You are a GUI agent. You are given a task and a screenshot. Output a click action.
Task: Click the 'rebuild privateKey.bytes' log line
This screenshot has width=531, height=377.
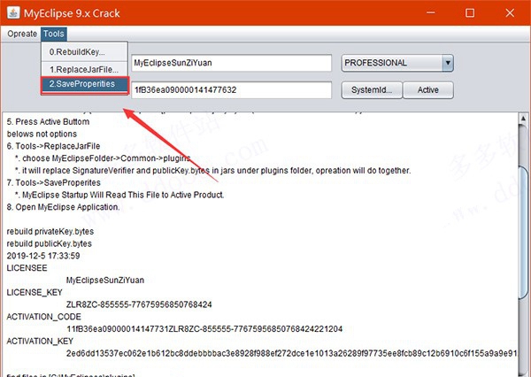point(50,231)
